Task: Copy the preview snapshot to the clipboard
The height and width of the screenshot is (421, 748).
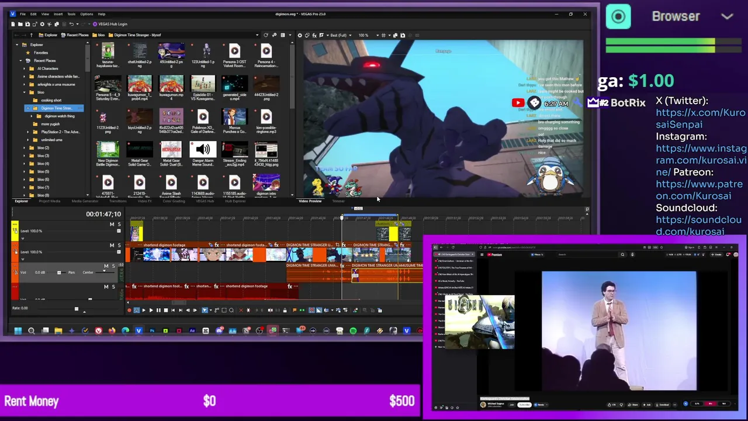Action: [x=396, y=35]
